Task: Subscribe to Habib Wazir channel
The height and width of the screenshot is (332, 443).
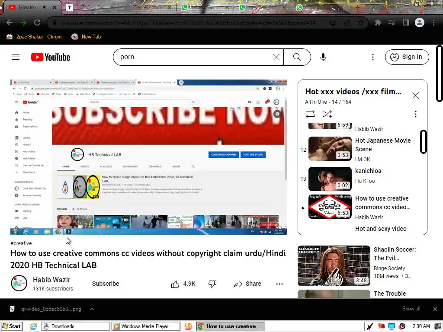Action: pyautogui.click(x=106, y=284)
